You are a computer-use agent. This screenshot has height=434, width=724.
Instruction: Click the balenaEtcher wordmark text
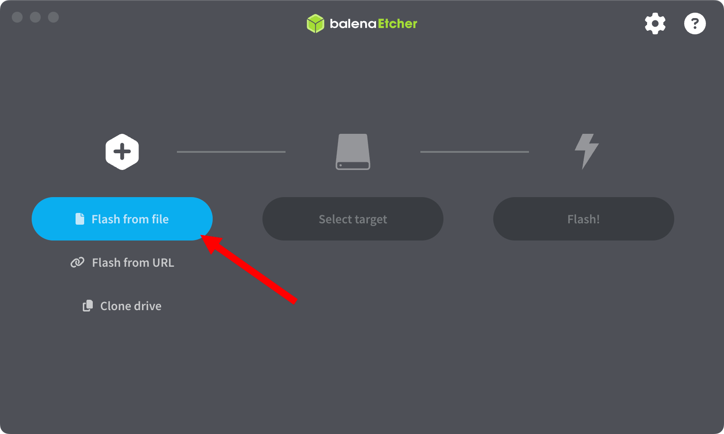click(x=373, y=24)
